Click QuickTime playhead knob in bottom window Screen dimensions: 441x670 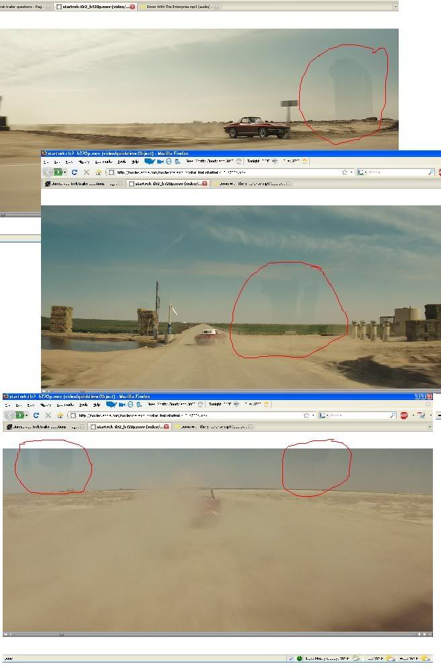62,634
